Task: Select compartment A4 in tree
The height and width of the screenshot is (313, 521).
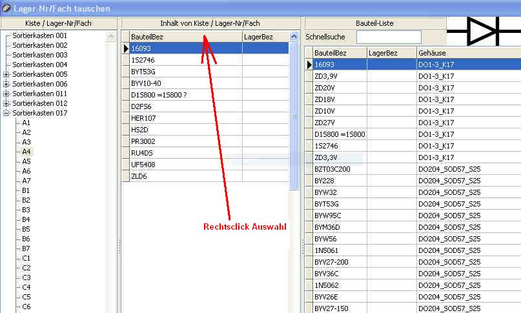Action: click(26, 152)
